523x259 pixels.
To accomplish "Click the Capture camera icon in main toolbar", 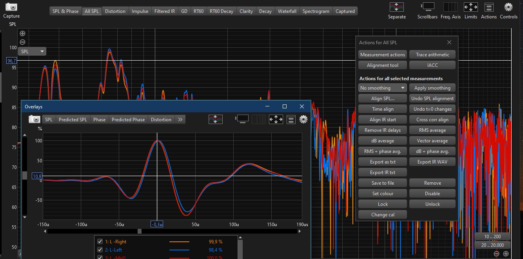I will (11, 7).
